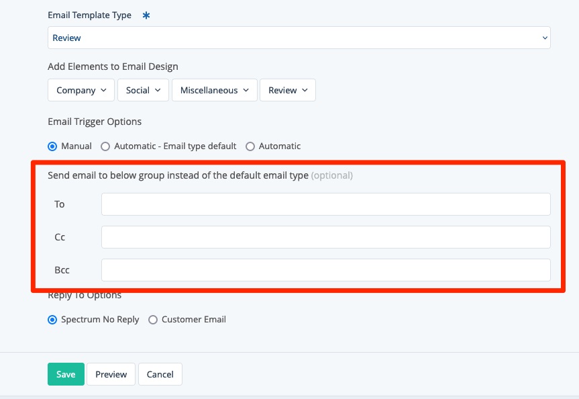Cancel editing the email template
Viewport: 579px width, 399px height.
160,374
